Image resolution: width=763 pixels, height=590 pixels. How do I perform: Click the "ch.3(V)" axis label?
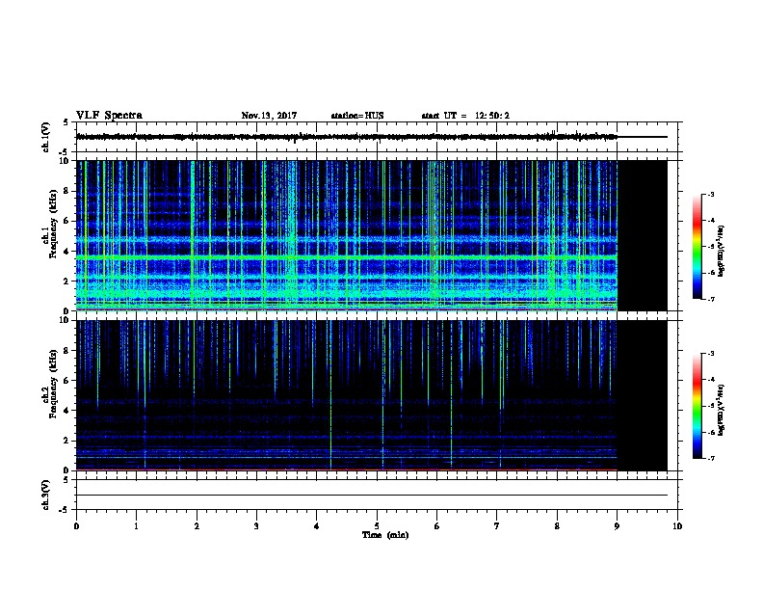46,495
